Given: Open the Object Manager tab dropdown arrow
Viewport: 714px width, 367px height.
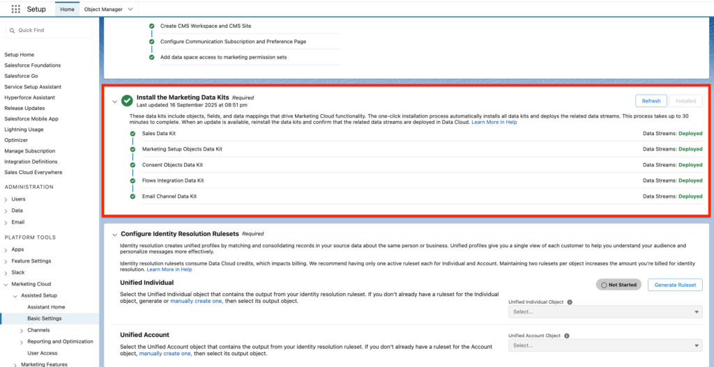Looking at the screenshot, I should tap(130, 10).
